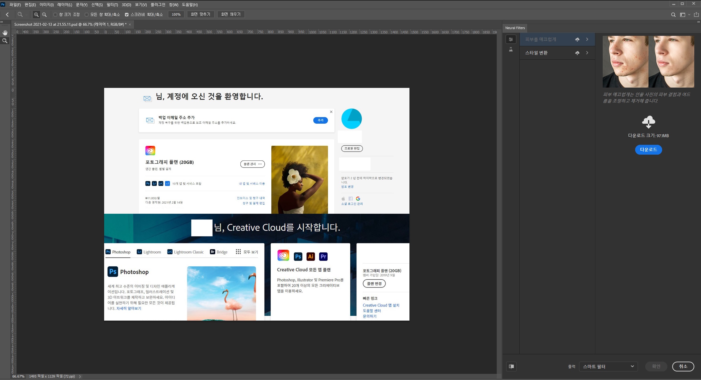
Task: Click the Photoshop Ps icon at top left
Action: [3, 5]
